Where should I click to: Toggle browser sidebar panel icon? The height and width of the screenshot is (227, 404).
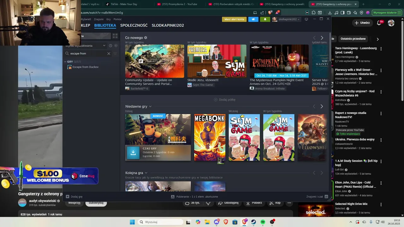coord(342,13)
